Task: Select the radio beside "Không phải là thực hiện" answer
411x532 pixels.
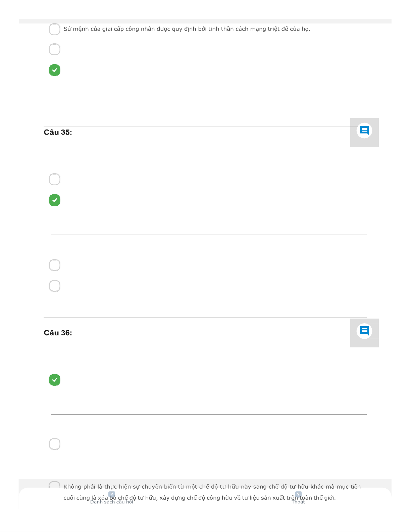Action: [55, 485]
